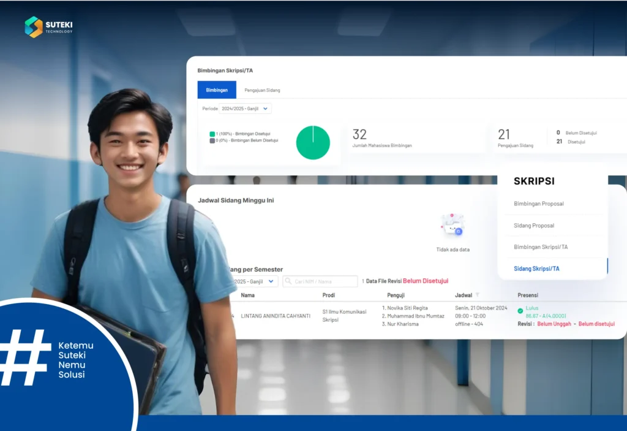Click the magnifier icon in the search field
627x431 pixels.
(x=288, y=281)
